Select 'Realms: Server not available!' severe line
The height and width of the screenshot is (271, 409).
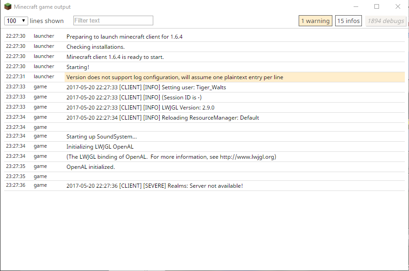coord(204,186)
